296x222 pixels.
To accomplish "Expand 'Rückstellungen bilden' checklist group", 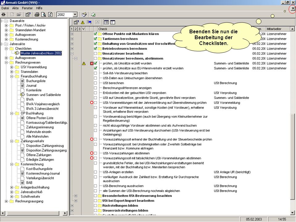I will [72, 206].
